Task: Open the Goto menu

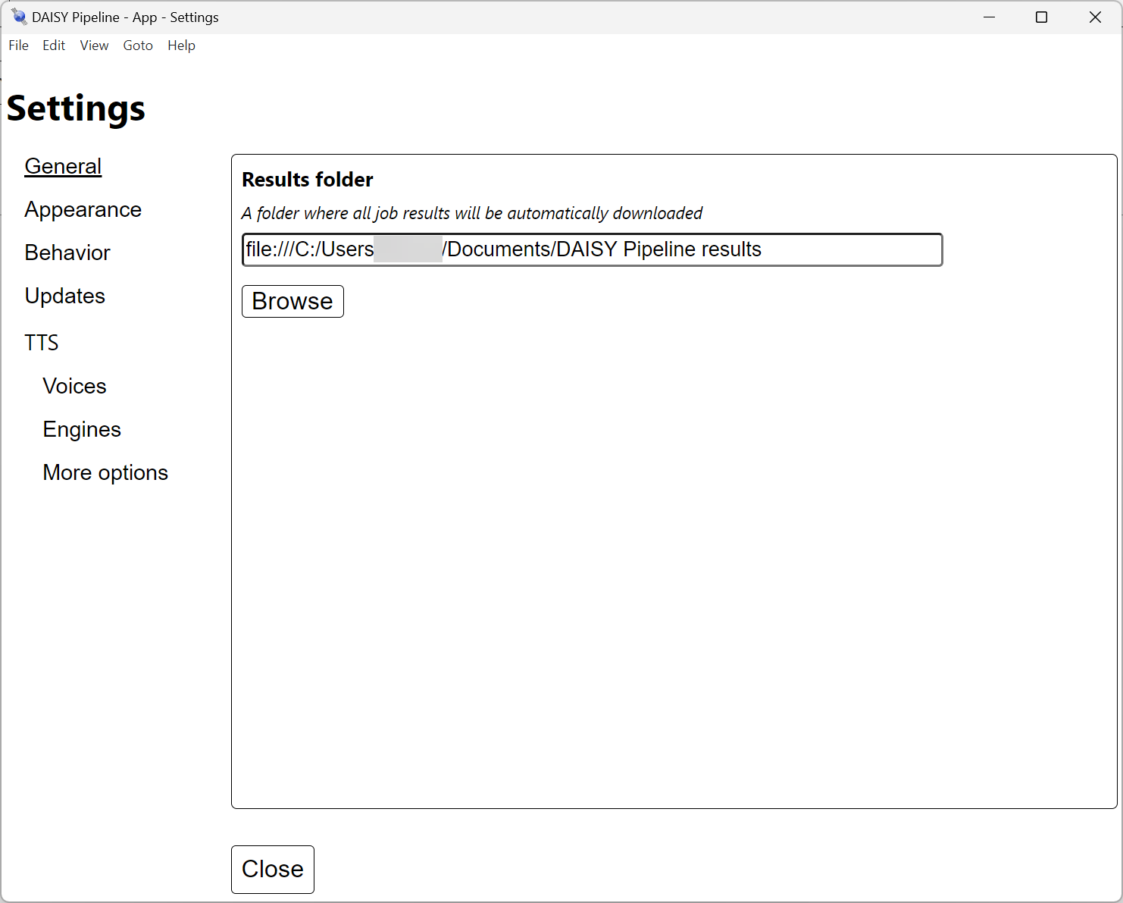Action: tap(138, 45)
